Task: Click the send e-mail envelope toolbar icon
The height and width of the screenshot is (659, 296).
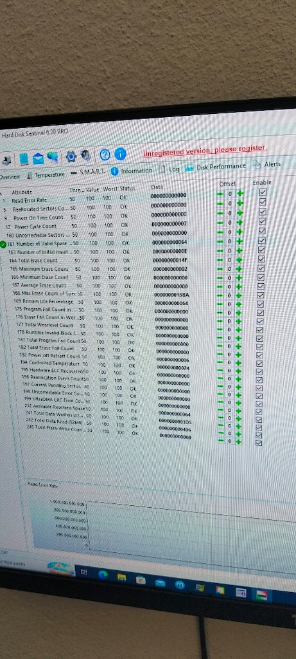Action: 38,158
